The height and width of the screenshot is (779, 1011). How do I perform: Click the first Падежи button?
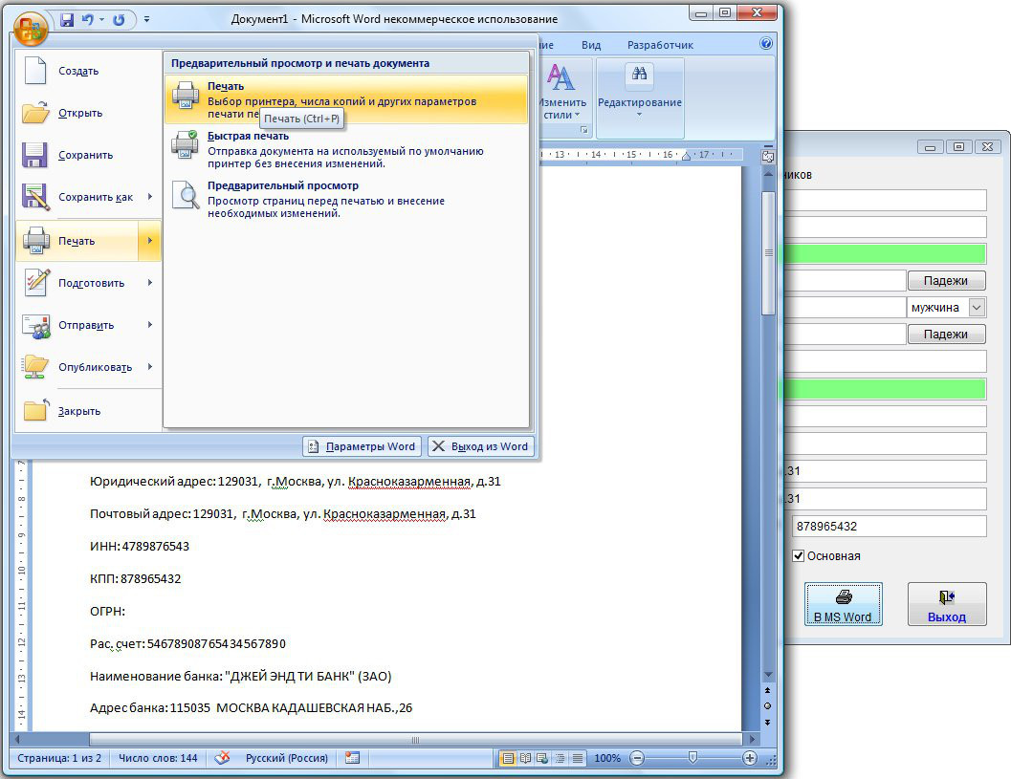click(946, 280)
